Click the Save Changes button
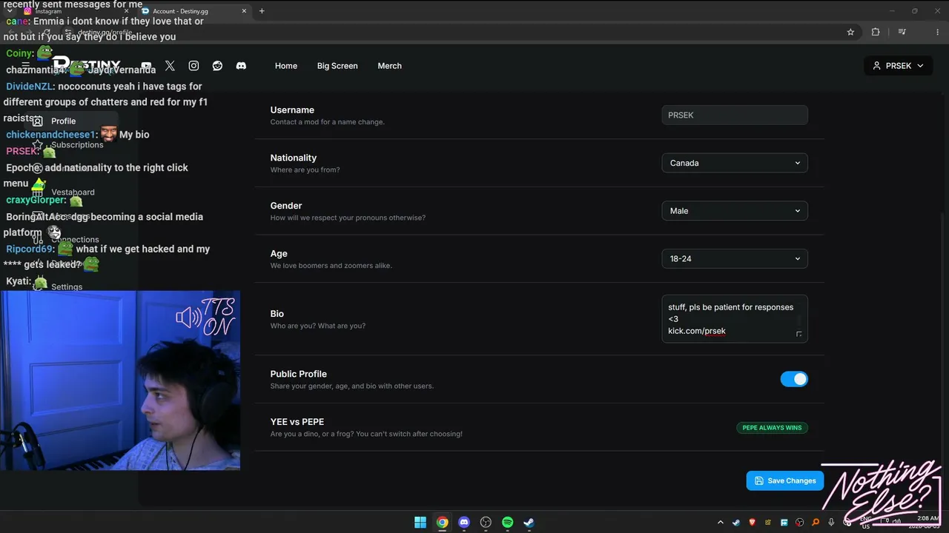 [785, 480]
